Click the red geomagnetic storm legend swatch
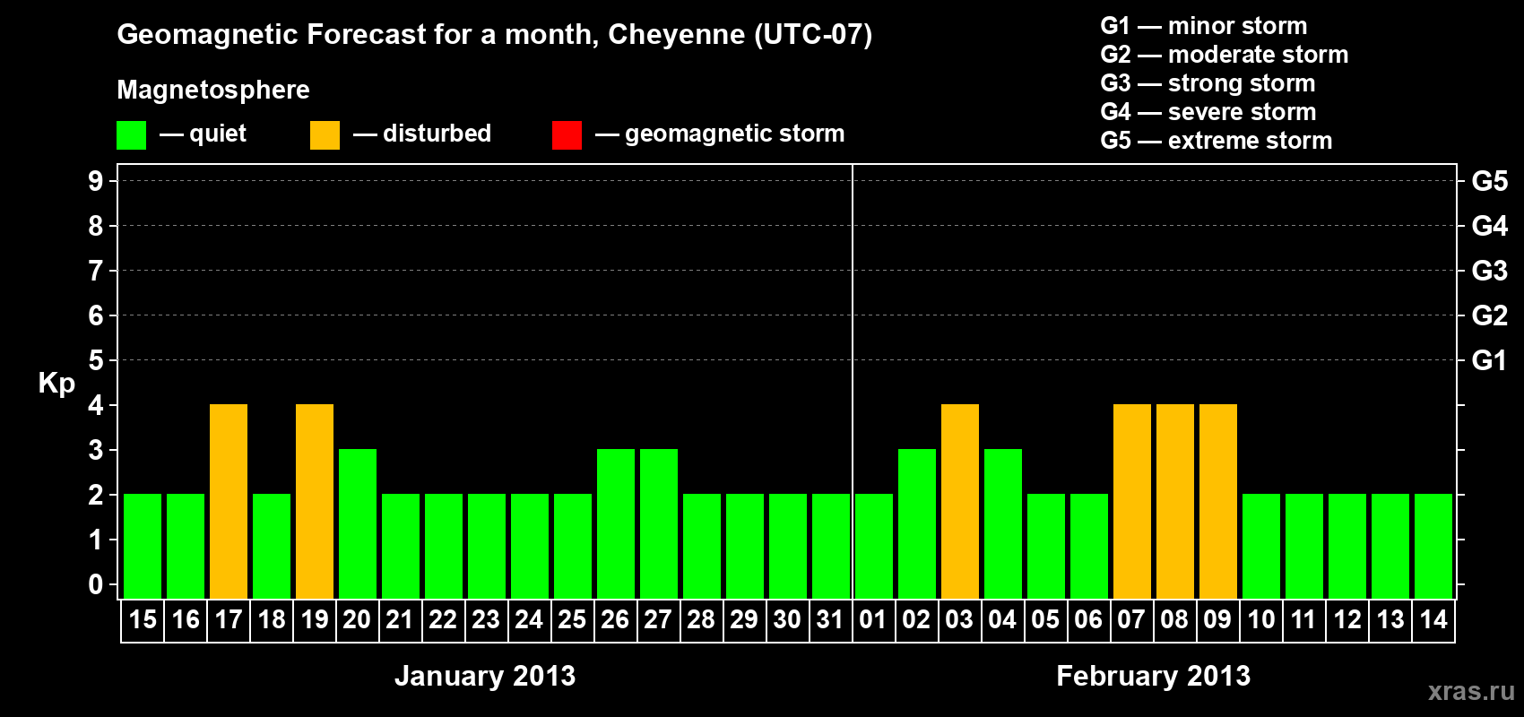1524x717 pixels. [x=567, y=135]
